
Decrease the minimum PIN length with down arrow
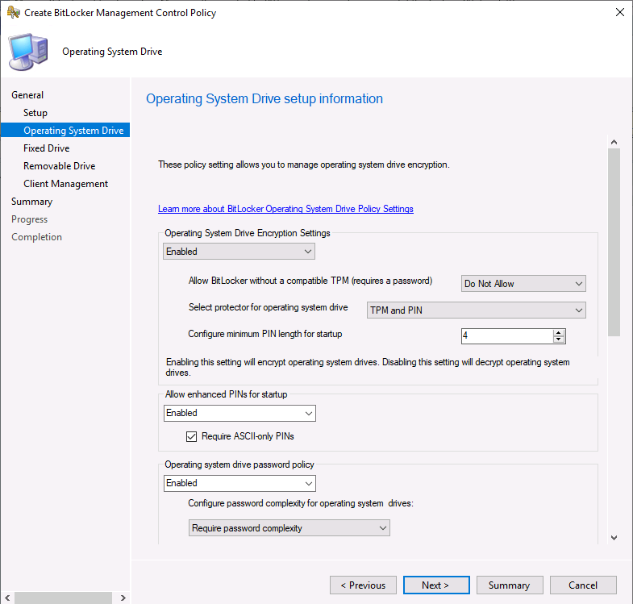tap(559, 339)
